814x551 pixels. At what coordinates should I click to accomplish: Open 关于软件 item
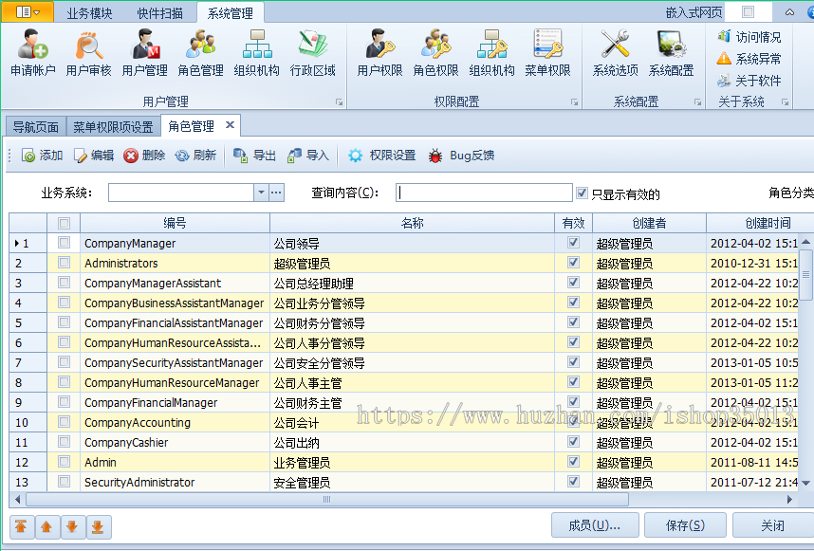coord(749,81)
